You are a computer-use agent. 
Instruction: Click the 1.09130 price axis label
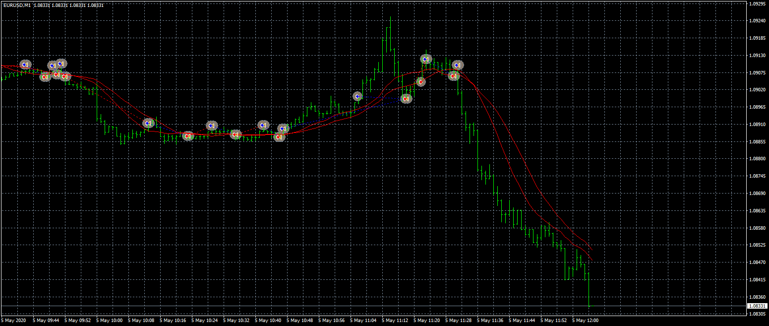757,56
